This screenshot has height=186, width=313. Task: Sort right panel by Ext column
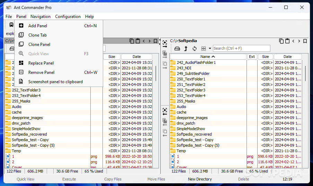coord(252,57)
